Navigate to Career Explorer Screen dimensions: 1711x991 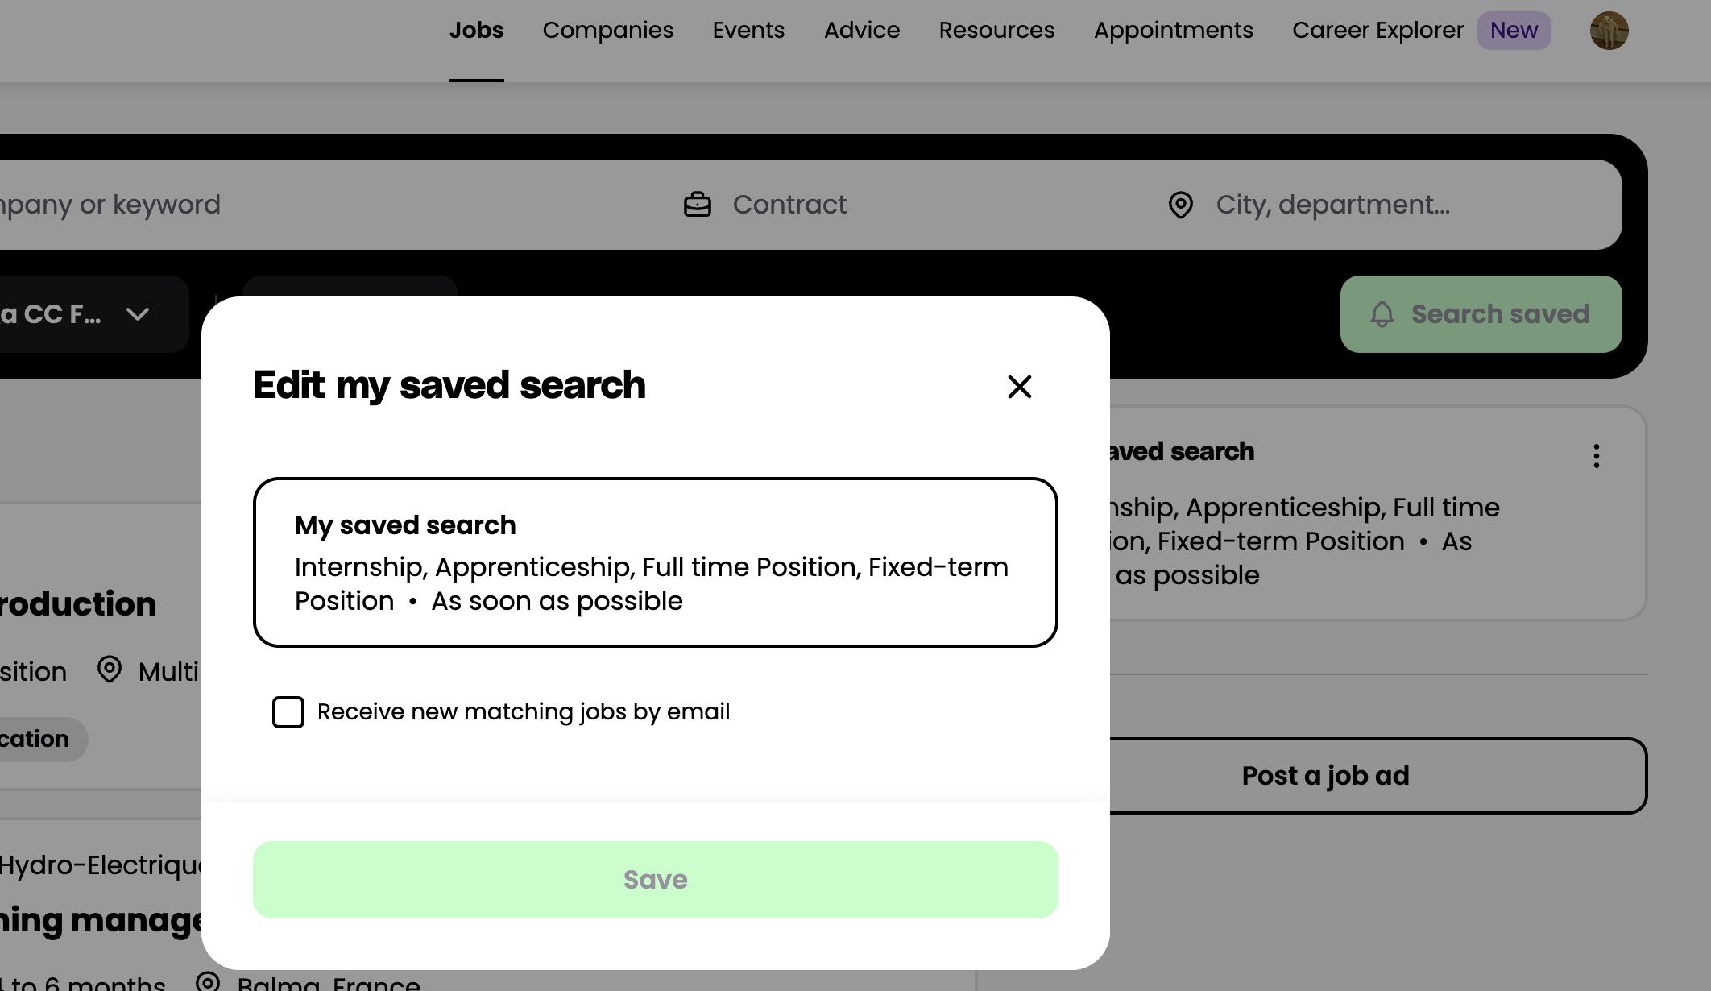[1377, 31]
